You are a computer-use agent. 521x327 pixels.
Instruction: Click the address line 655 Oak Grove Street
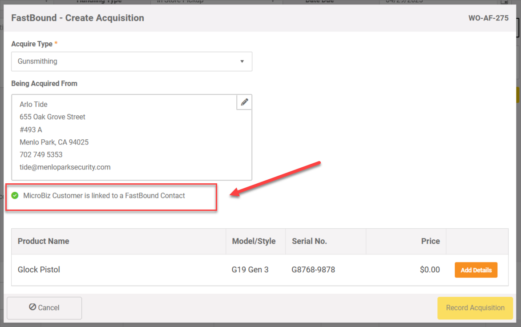tap(53, 117)
